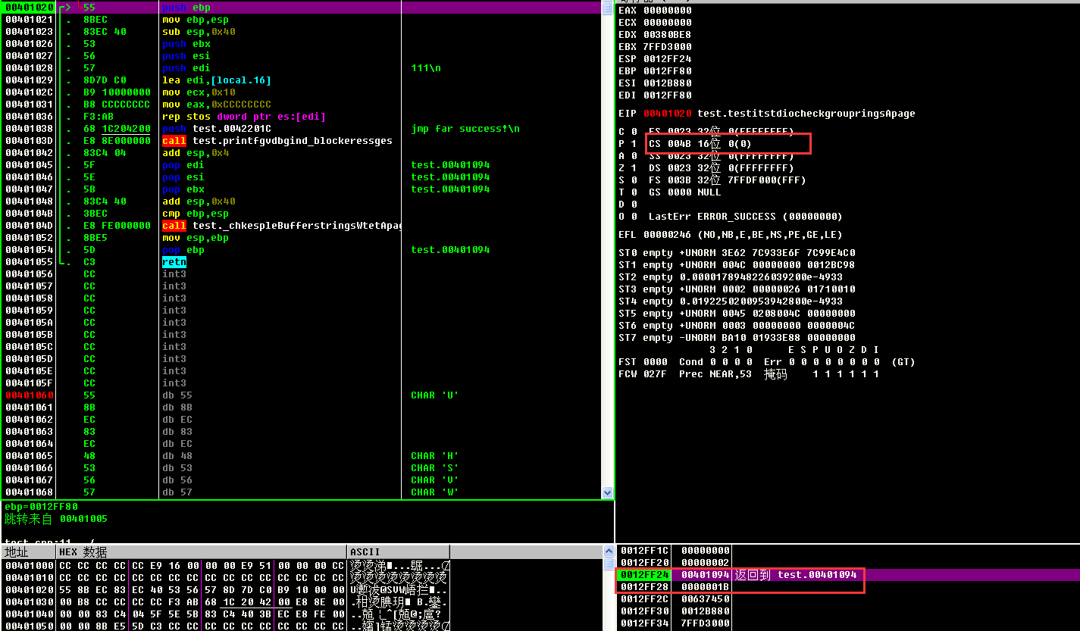
Task: Click the EBP register value in registers pane
Action: pos(667,71)
